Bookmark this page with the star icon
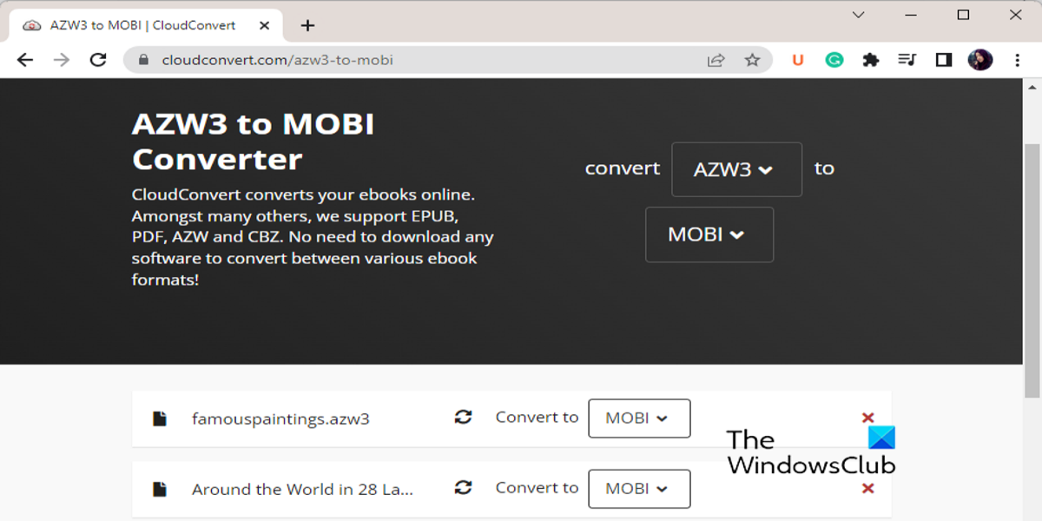This screenshot has width=1042, height=521. pos(752,60)
